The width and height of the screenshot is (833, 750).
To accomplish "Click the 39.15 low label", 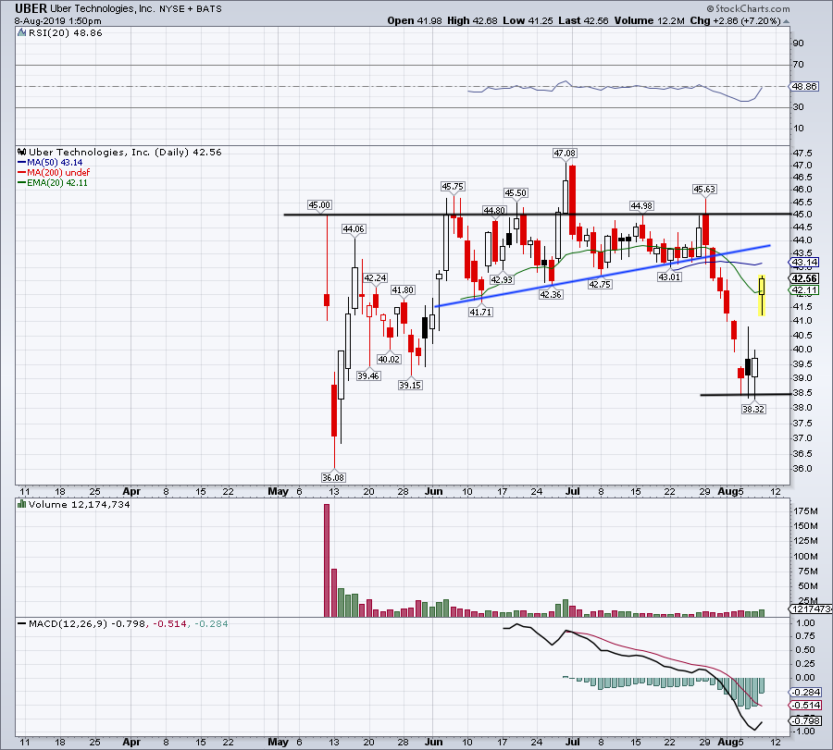I will (410, 386).
